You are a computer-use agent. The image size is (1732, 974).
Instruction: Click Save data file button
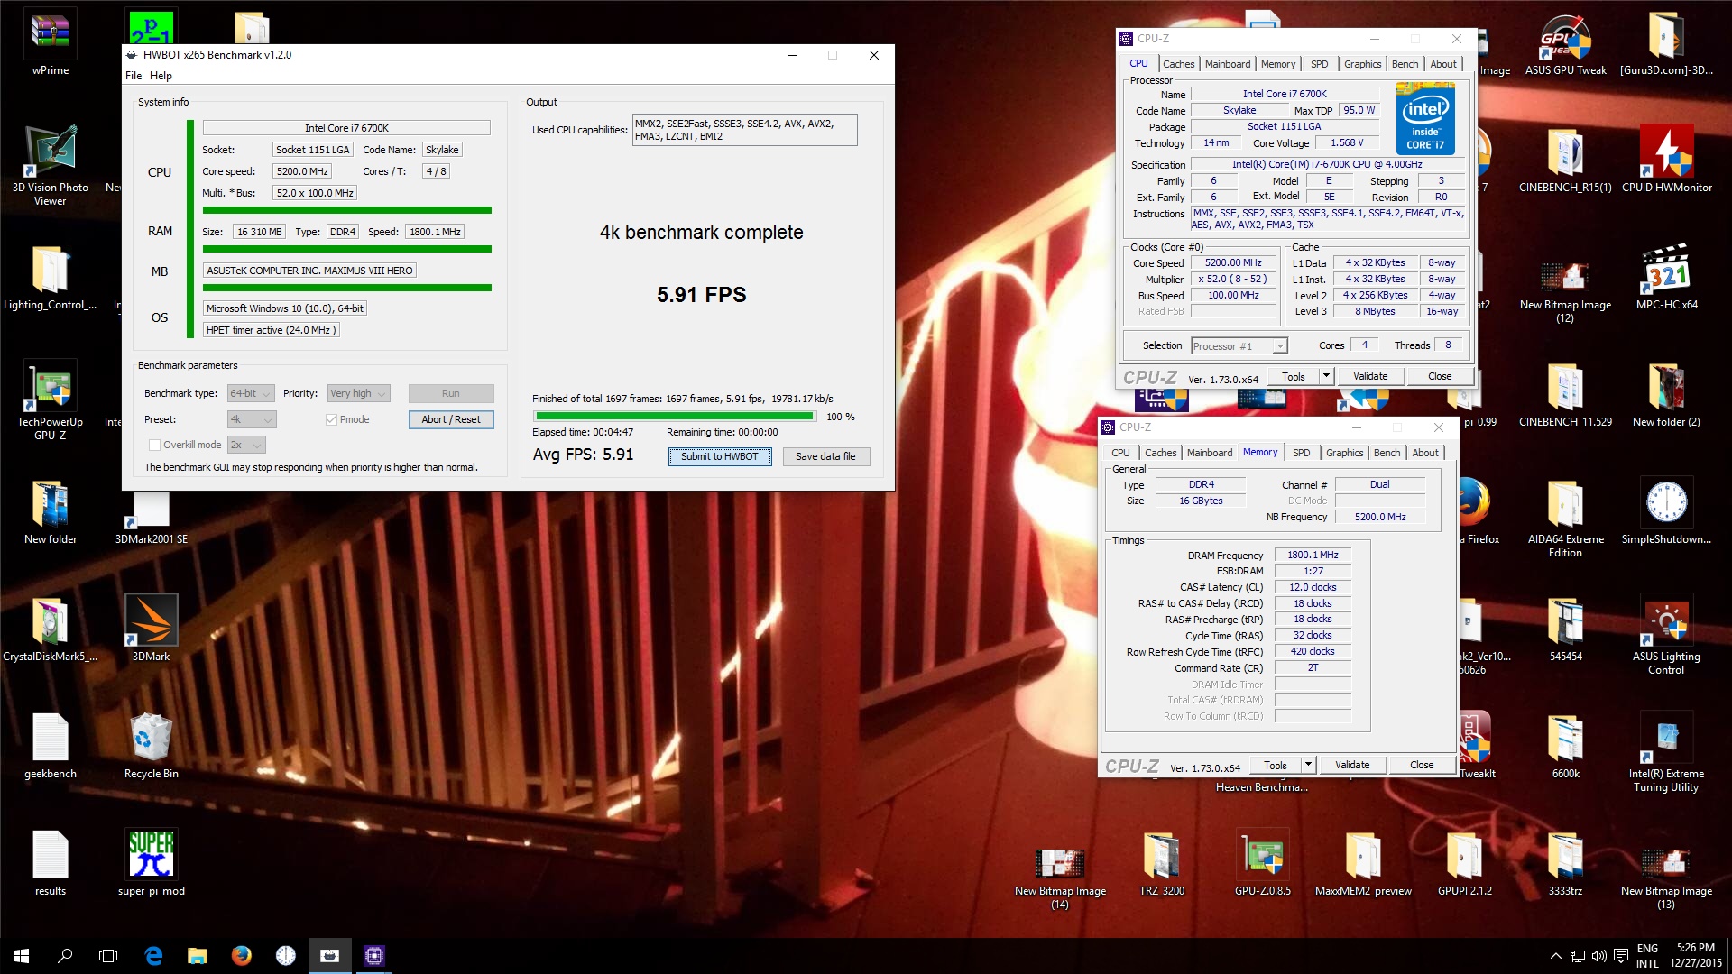825,456
